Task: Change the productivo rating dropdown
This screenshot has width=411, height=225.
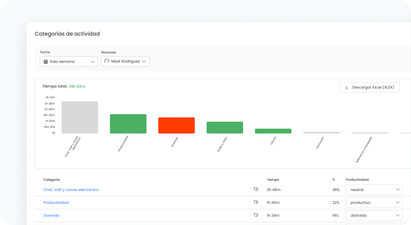Action: 374,202
